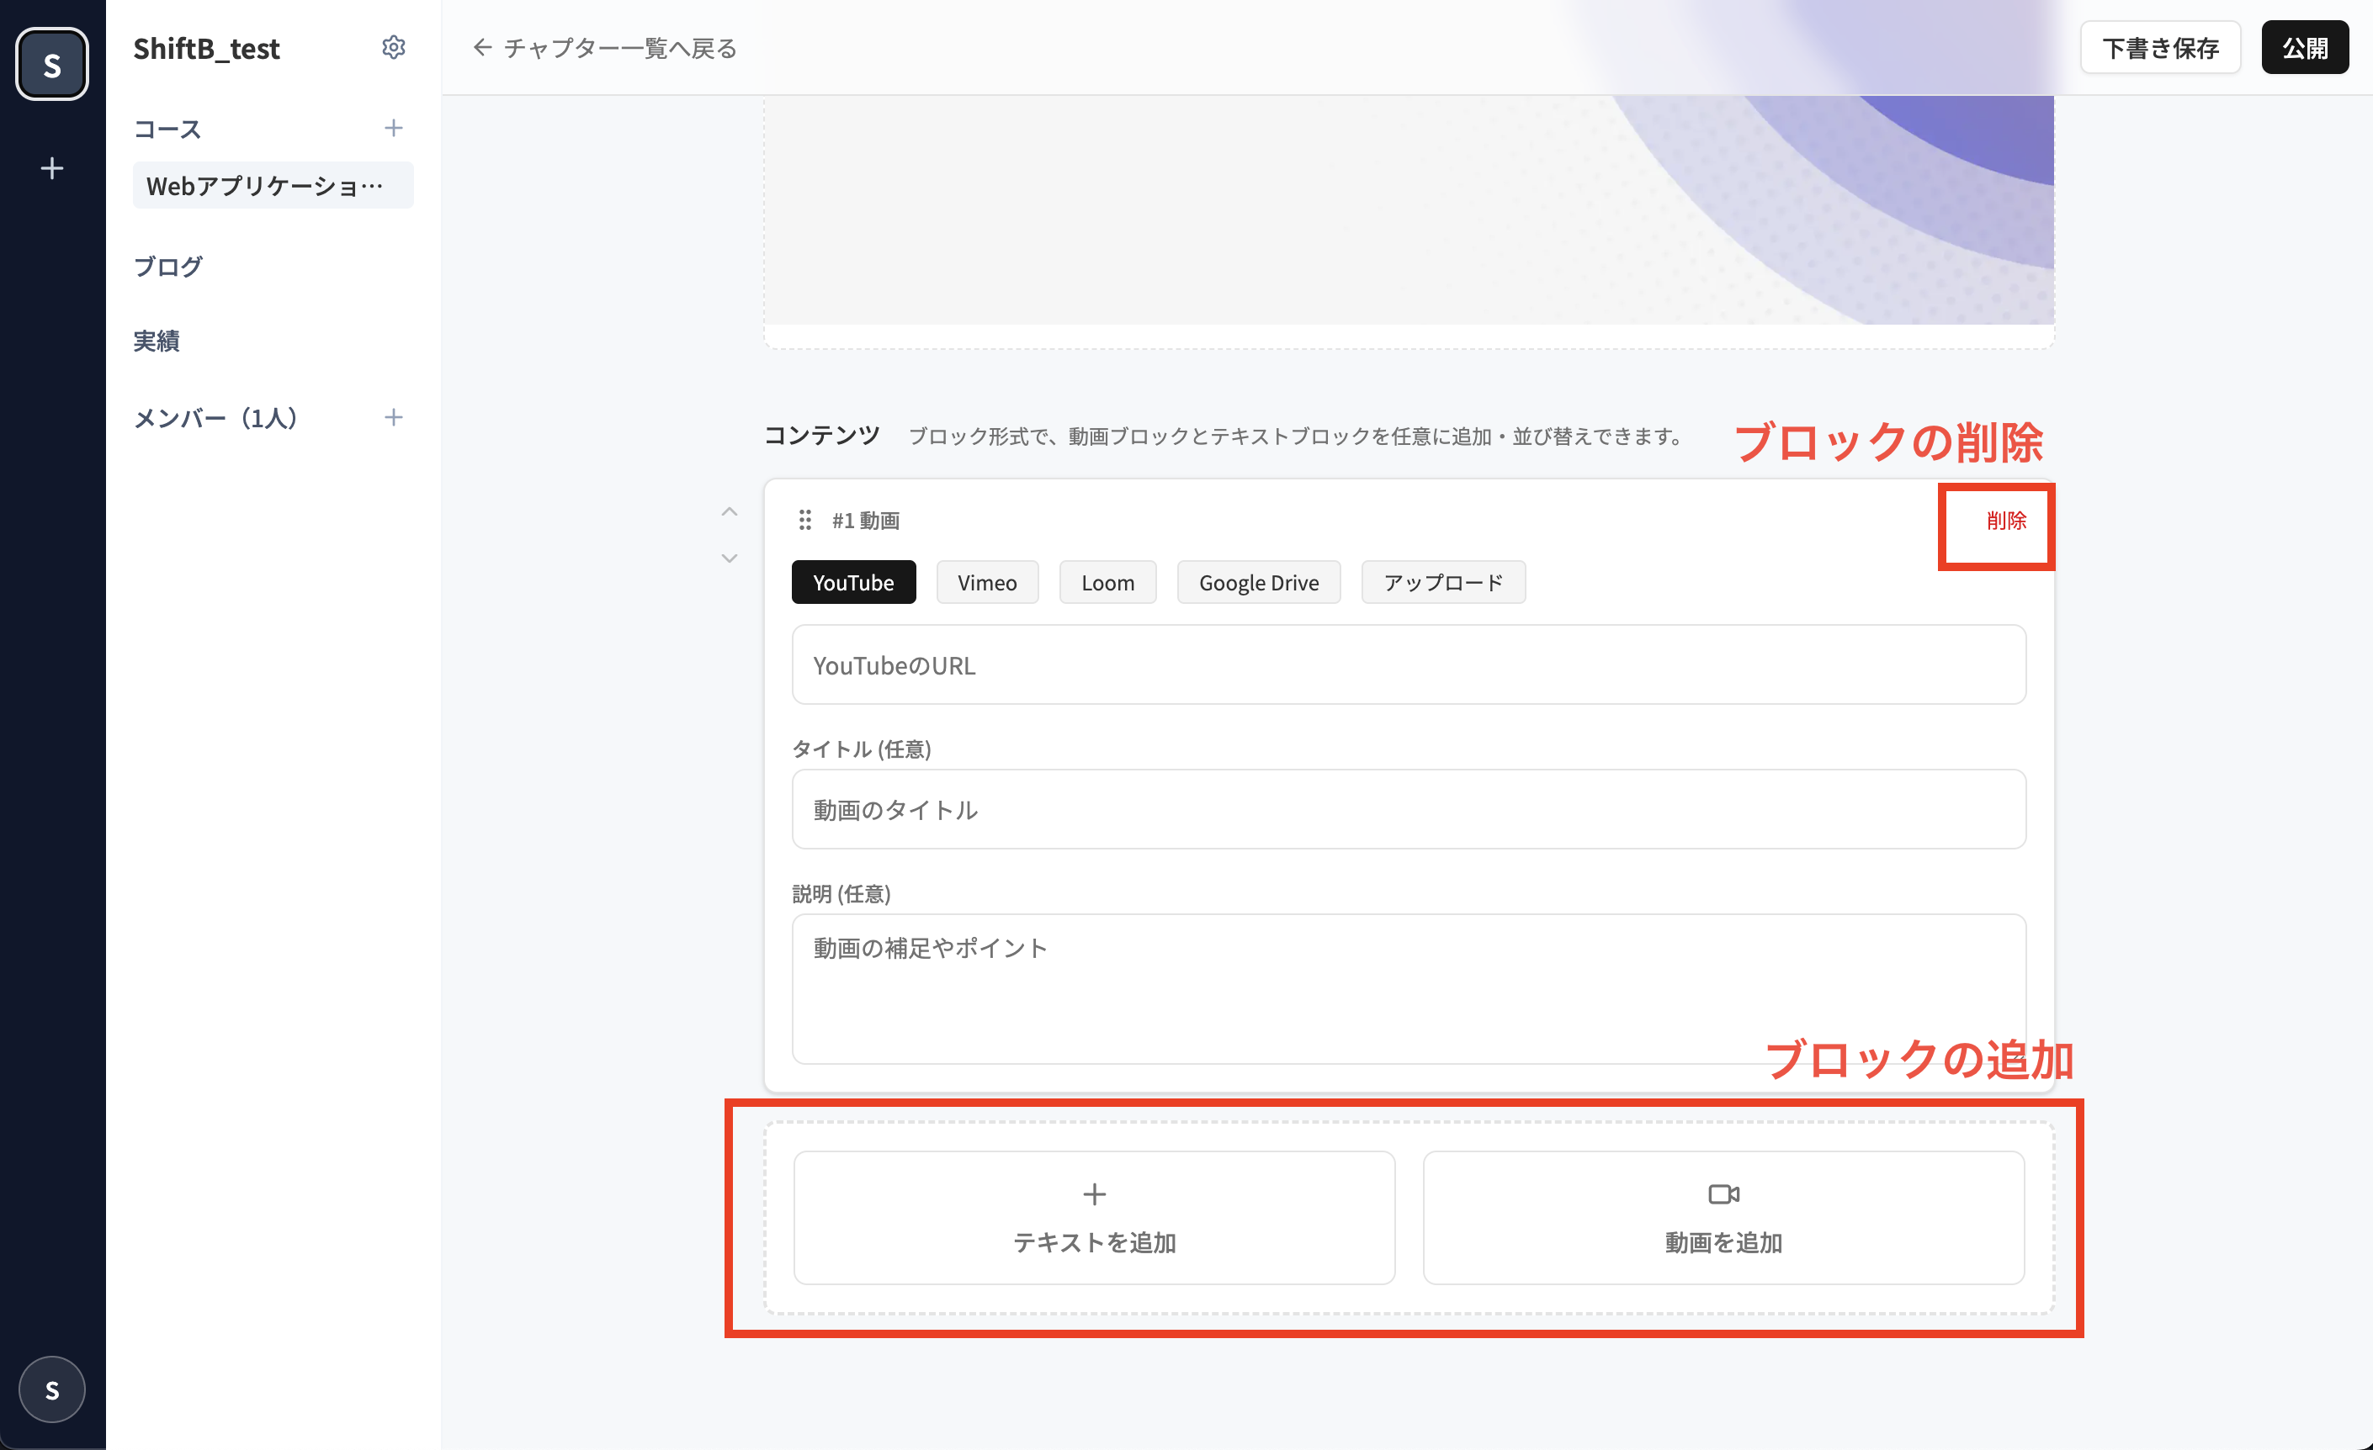Switch to the アップロード option
This screenshot has height=1450, width=2373.
(1441, 583)
